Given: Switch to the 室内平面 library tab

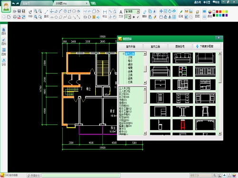Looking at the screenshot, I should click(130, 47).
